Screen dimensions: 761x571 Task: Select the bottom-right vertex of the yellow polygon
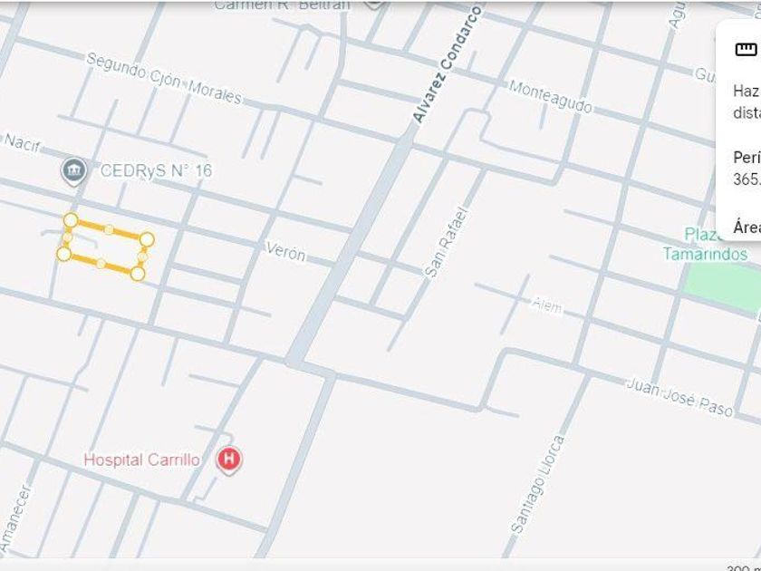tap(138, 274)
